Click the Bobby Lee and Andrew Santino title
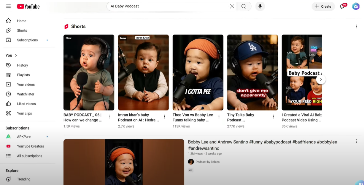Screen dimensions: 364x185 coord(263,145)
